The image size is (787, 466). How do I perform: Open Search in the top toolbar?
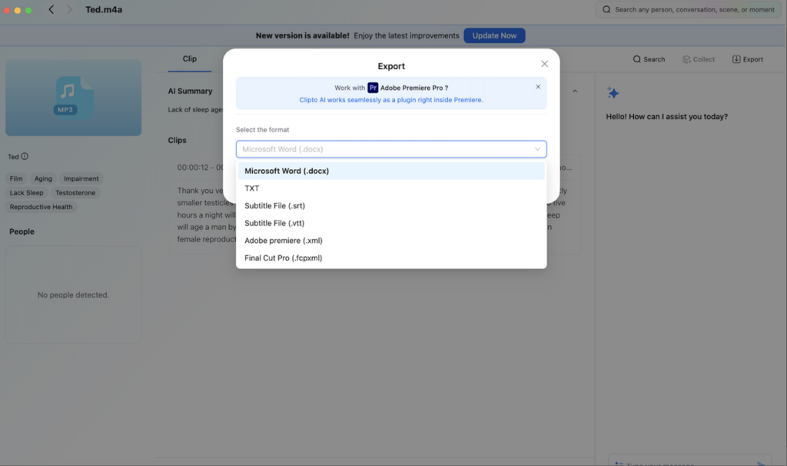click(x=649, y=59)
